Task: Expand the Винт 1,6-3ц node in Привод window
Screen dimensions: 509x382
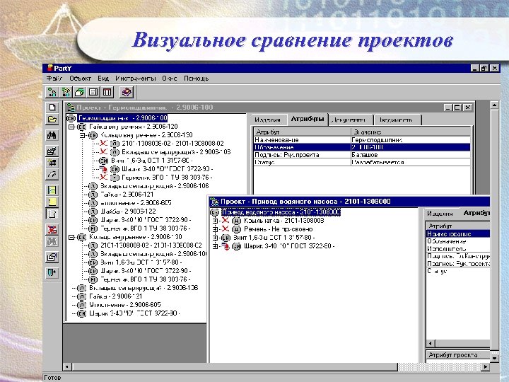Action: pos(215,238)
